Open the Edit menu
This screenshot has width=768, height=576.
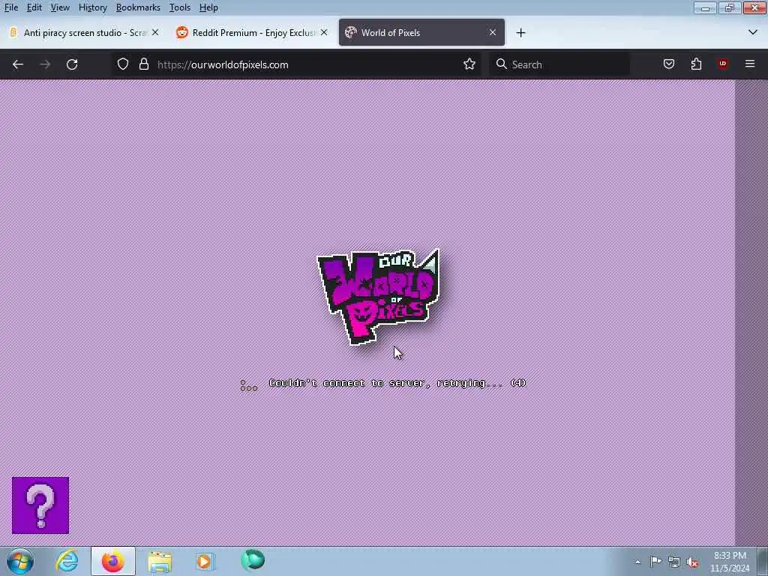tap(34, 7)
